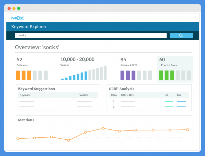Click the 'Keyword Suggestions' panel heading
This screenshot has width=205, height=156.
click(x=36, y=89)
